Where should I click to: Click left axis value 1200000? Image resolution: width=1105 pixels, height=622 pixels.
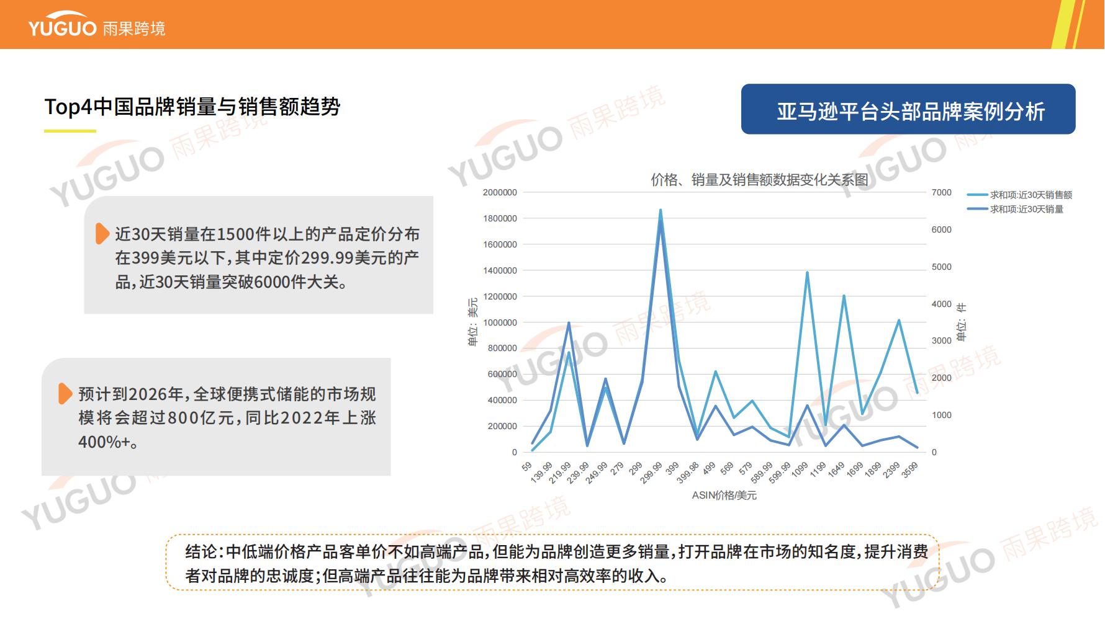point(500,296)
